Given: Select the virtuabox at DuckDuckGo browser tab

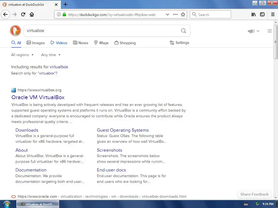Looking at the screenshot, I should pyautogui.click(x=30, y=5).
